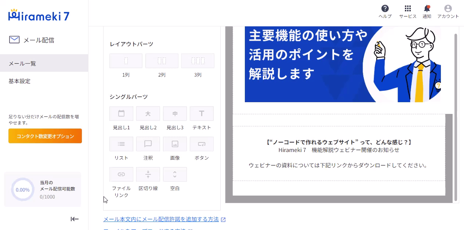
Task: Select the banner image in preview
Action: [x=342, y=64]
